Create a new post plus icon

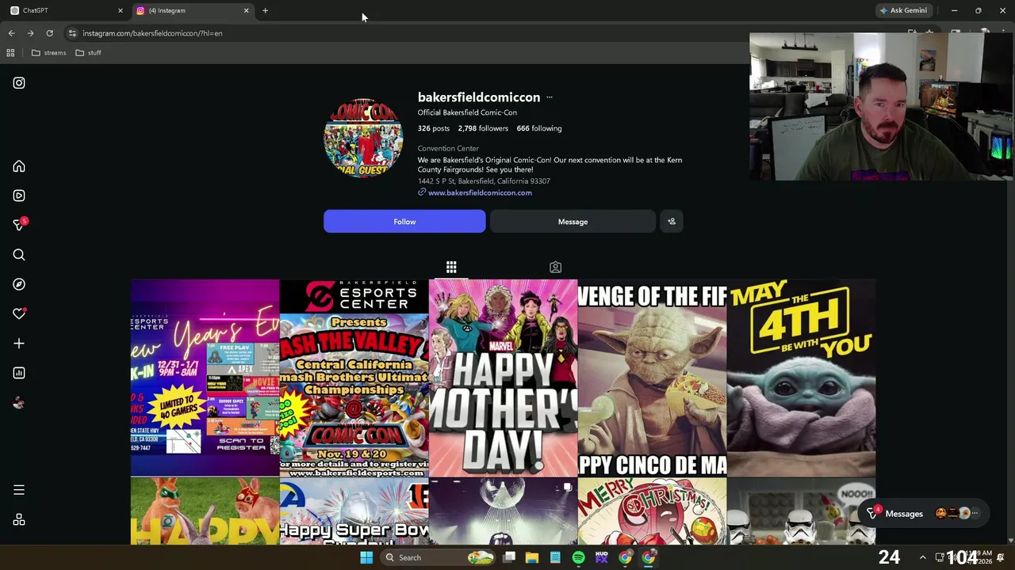[x=19, y=344]
